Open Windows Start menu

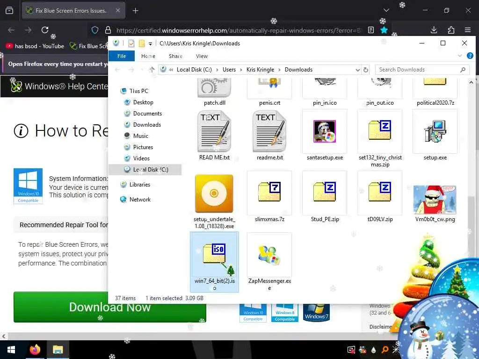[11, 350]
